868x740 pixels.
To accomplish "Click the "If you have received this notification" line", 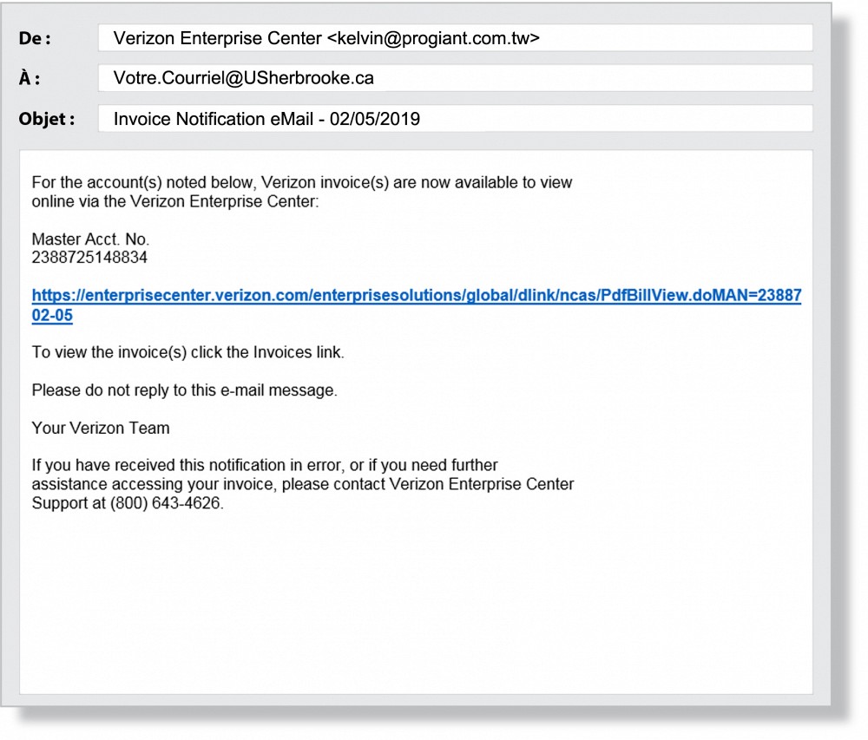I will (x=264, y=466).
